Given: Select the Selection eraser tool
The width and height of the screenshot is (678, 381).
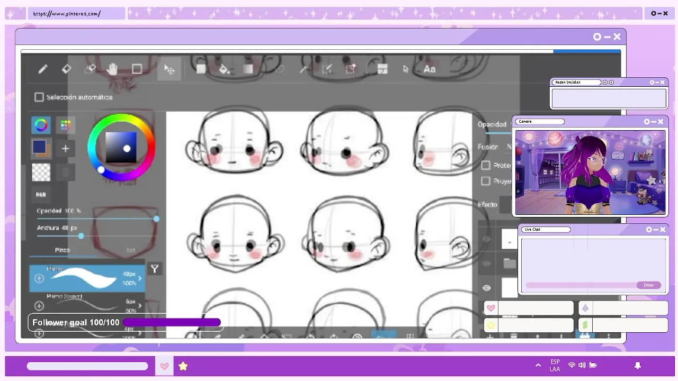Looking at the screenshot, I should tap(351, 69).
